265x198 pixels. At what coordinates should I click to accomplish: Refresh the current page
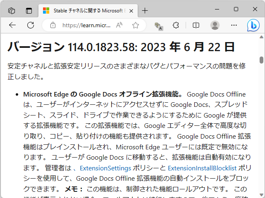(x=31, y=25)
